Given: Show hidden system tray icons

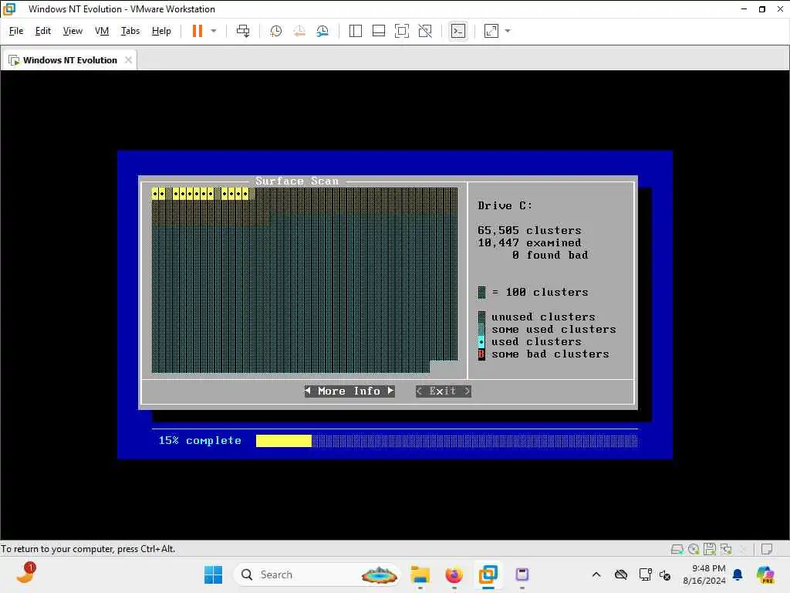Looking at the screenshot, I should pos(596,574).
